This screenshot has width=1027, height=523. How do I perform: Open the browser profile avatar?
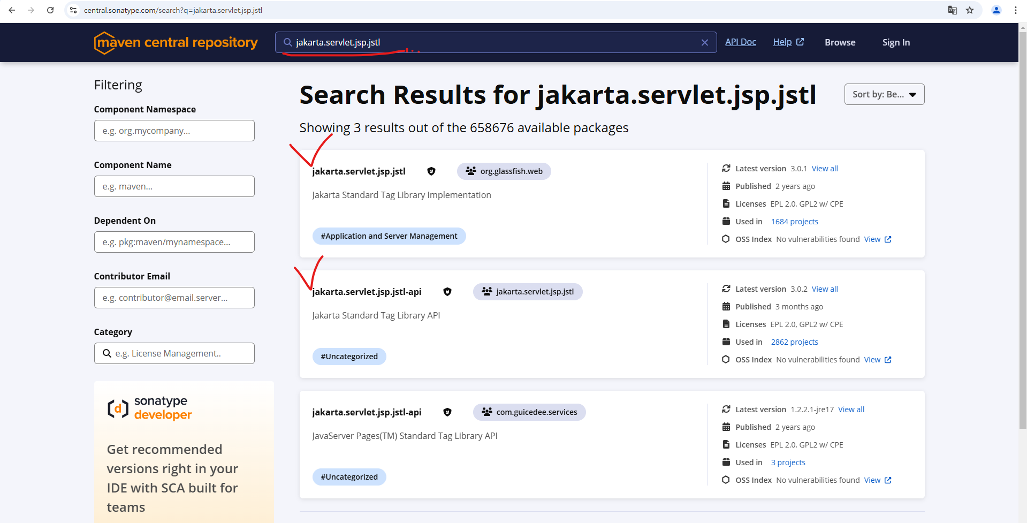click(x=996, y=10)
